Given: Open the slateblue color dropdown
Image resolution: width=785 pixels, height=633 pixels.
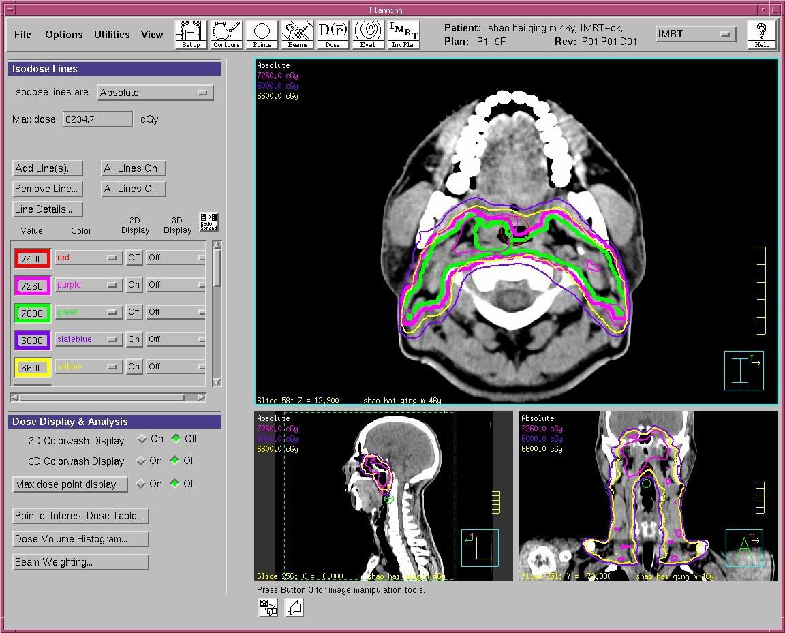Looking at the screenshot, I should tap(88, 339).
